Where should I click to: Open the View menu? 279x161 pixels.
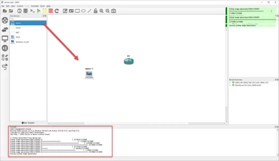point(13,6)
